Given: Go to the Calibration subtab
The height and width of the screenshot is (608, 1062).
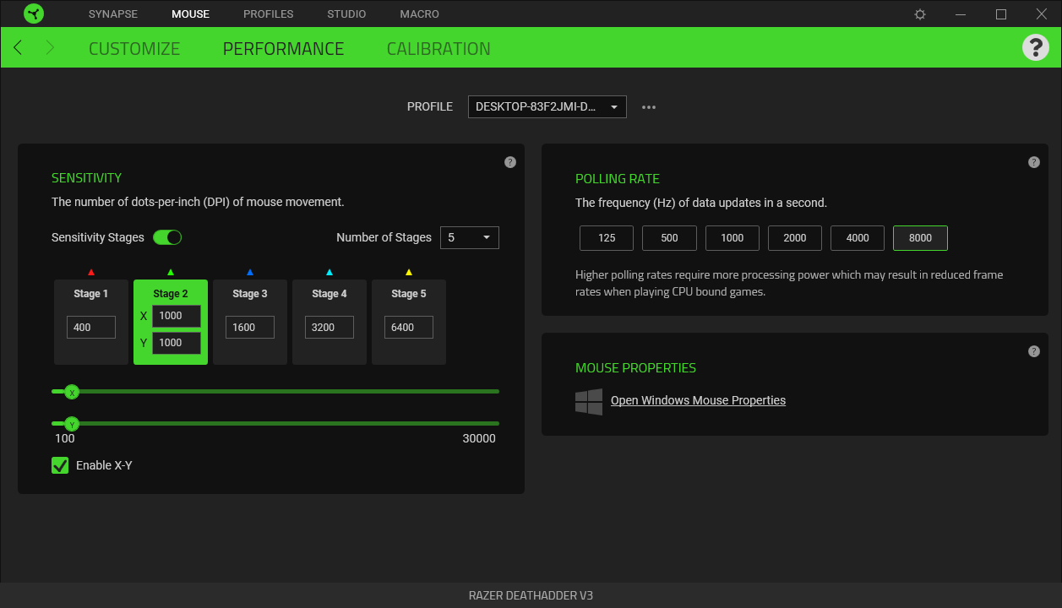Looking at the screenshot, I should pos(438,49).
